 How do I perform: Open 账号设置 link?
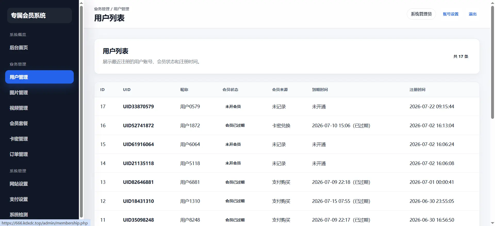[x=451, y=14]
